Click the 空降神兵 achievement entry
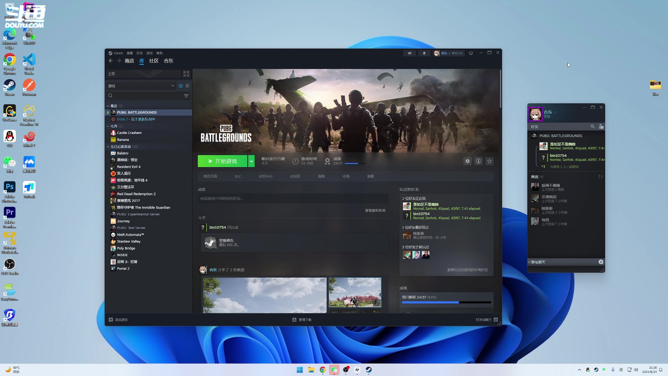This screenshot has width=668, height=376. pyautogui.click(x=295, y=243)
